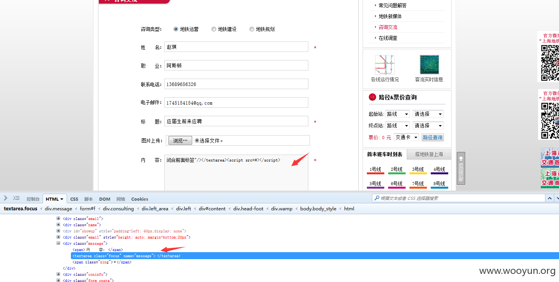Click the Firebug multi-line list icon
Screen dimensions: 559x282
coord(16,198)
